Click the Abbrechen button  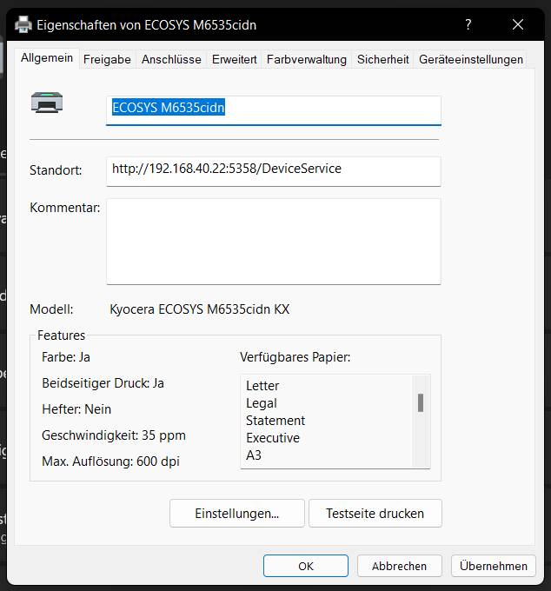[399, 566]
